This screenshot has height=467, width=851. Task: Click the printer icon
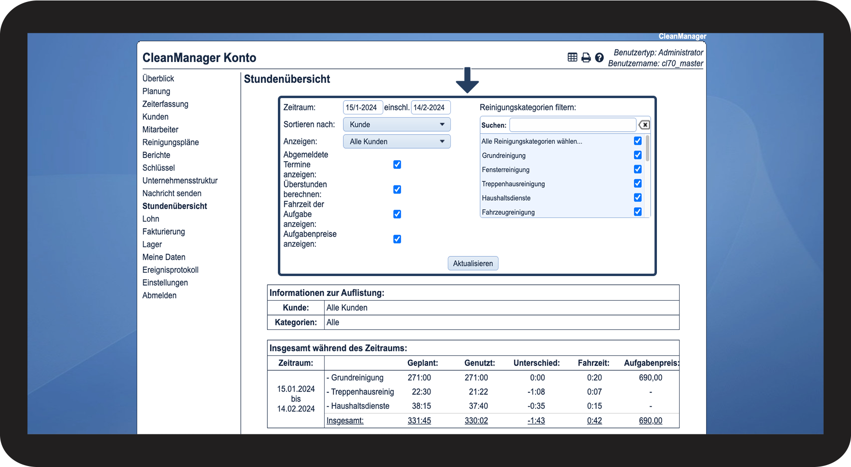pyautogui.click(x=586, y=58)
